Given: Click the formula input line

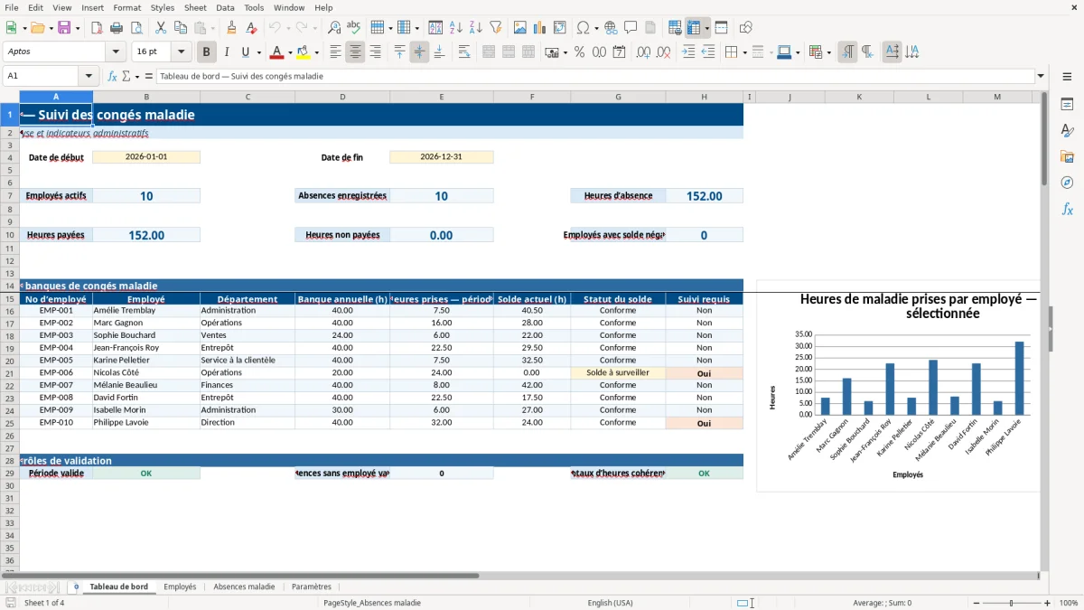Looking at the screenshot, I should (595, 76).
